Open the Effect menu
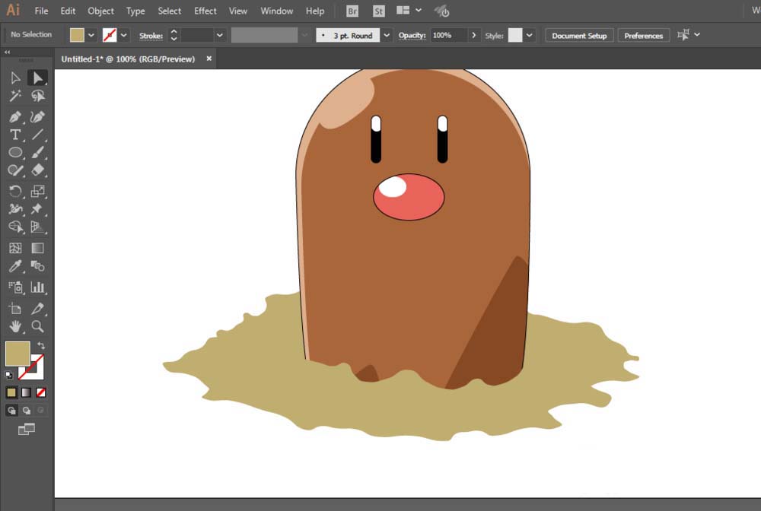This screenshot has width=761, height=511. tap(205, 11)
